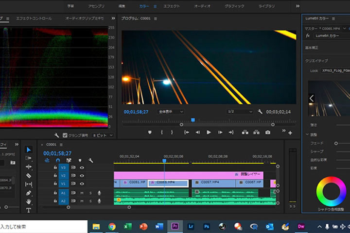Step back one frame
The image size is (350, 233).
click(197, 133)
